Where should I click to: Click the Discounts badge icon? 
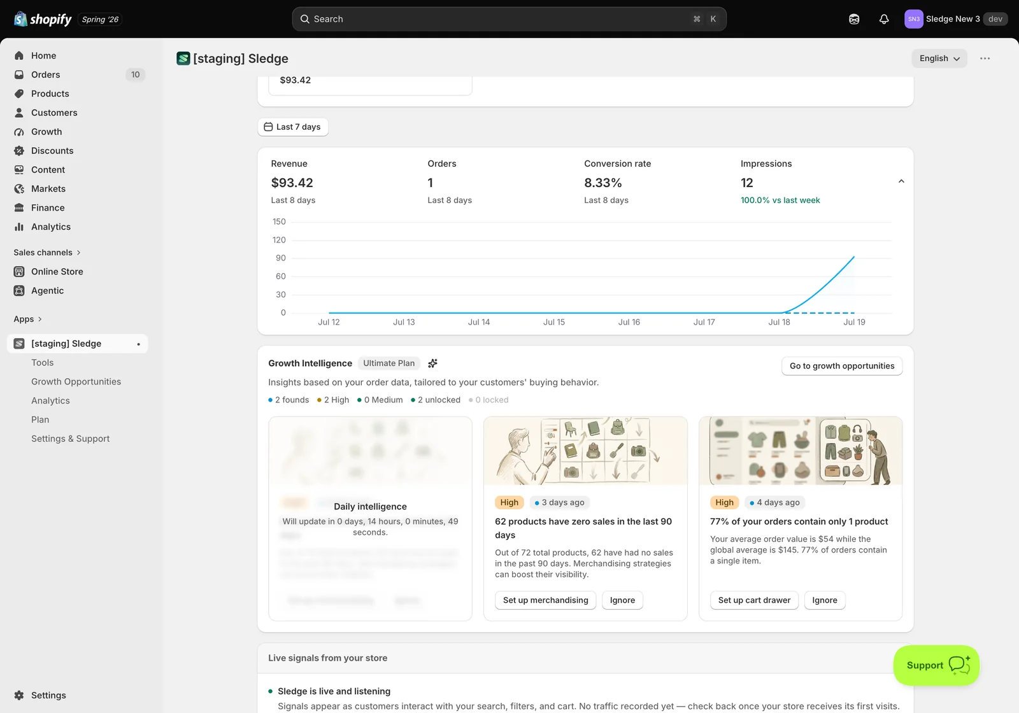click(19, 151)
